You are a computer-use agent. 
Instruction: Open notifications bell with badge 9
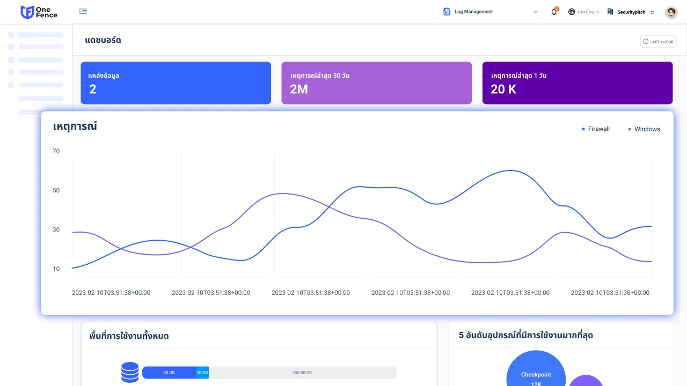554,11
